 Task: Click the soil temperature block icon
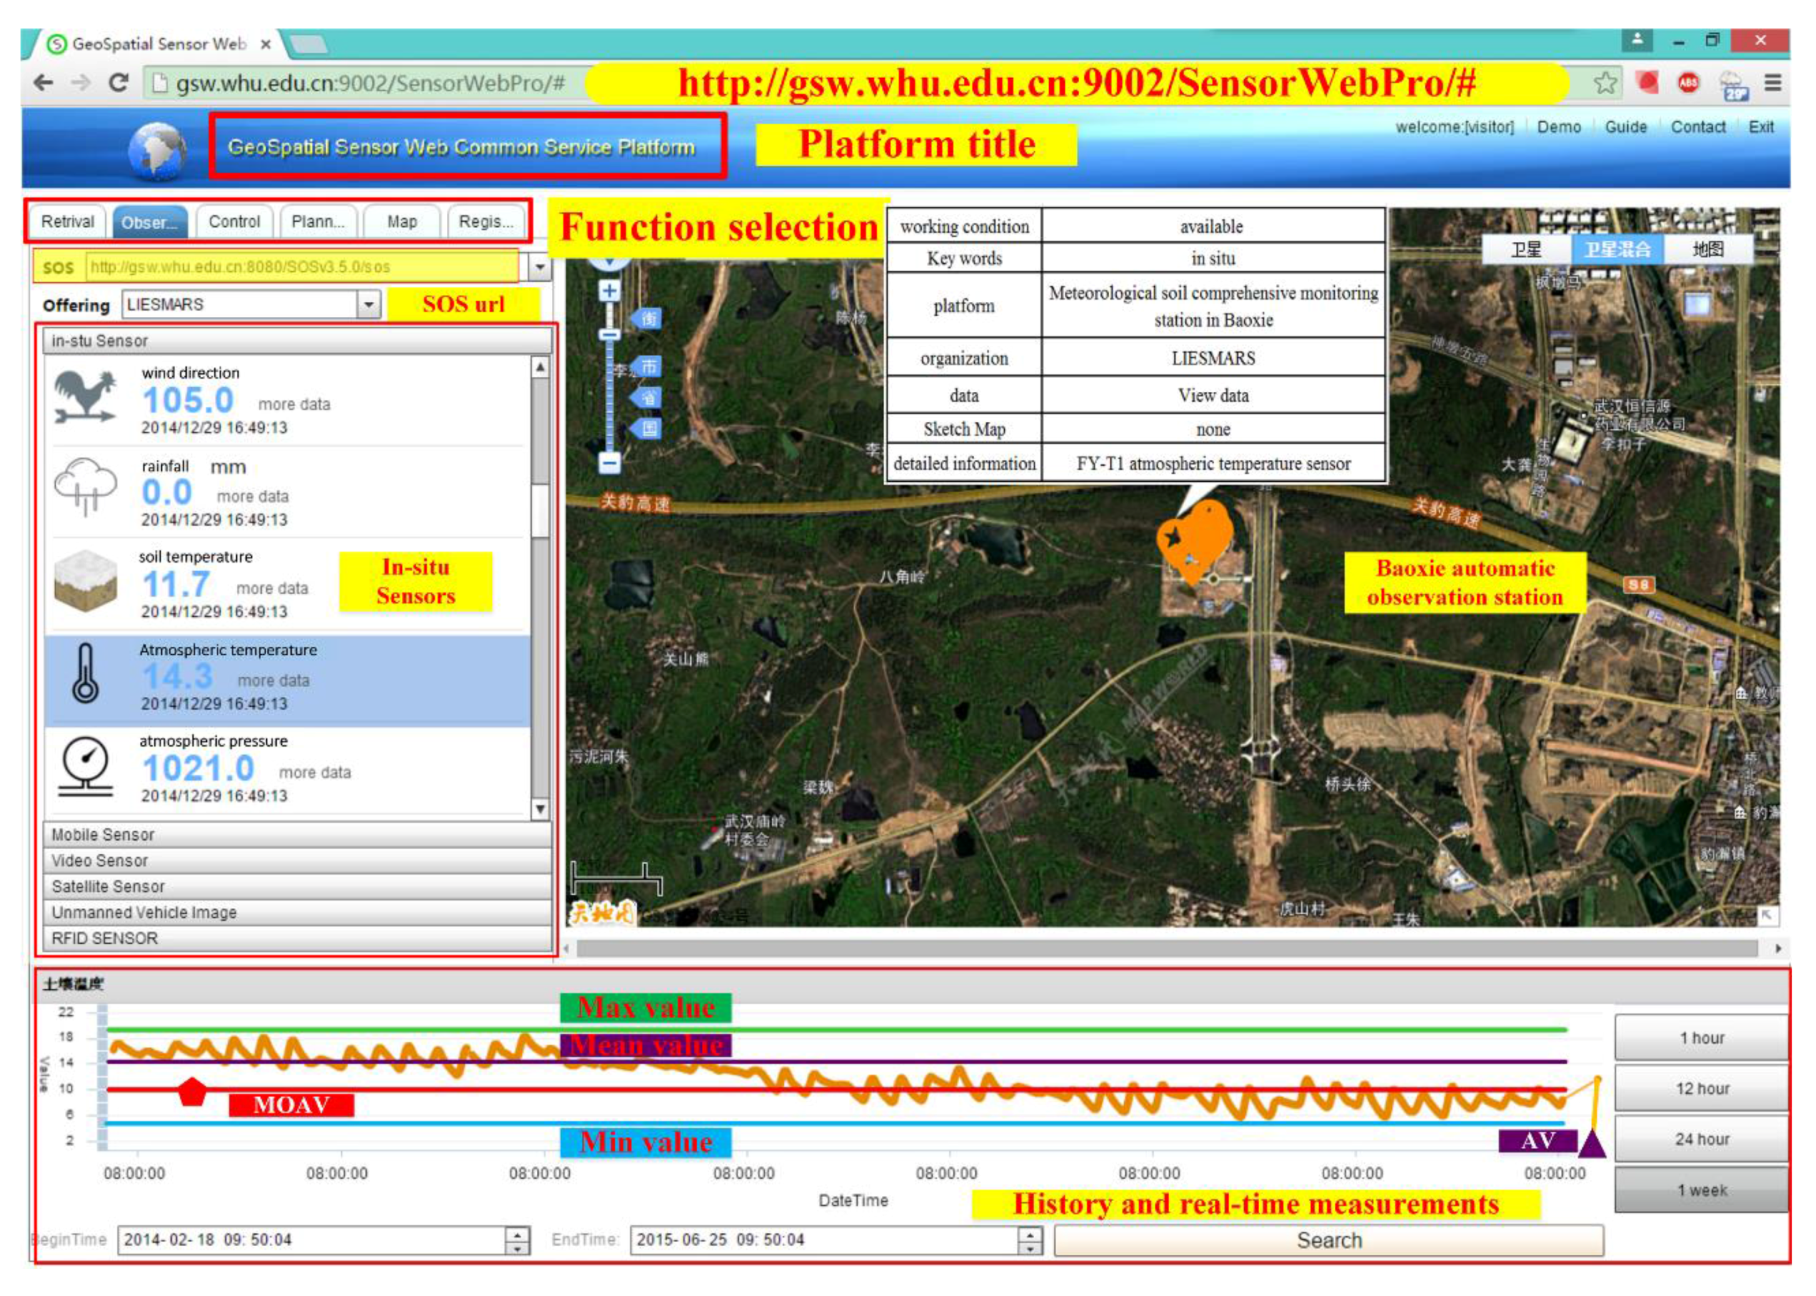click(84, 580)
